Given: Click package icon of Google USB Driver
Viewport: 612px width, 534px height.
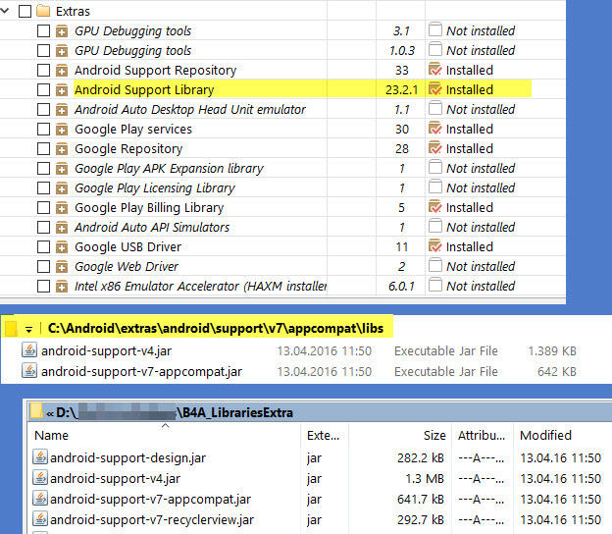Looking at the screenshot, I should tap(62, 247).
